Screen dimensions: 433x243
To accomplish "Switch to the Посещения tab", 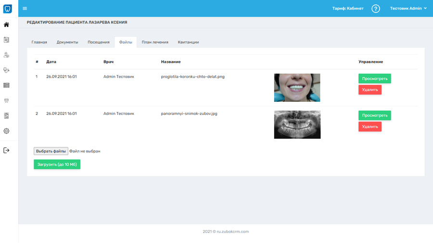I will pos(98,42).
